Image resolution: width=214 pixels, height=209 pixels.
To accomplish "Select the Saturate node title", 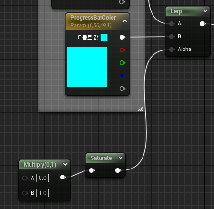I will (x=101, y=158).
